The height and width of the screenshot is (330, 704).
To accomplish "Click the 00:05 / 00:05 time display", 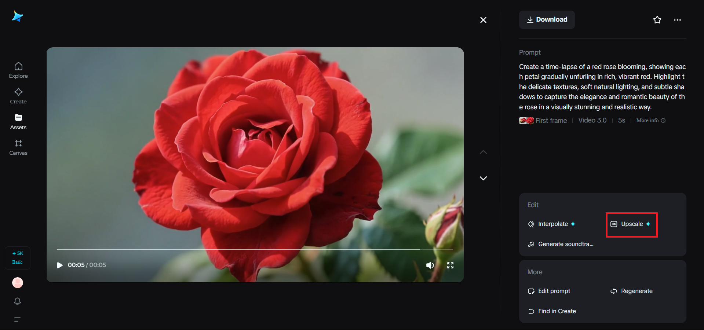I will [87, 265].
